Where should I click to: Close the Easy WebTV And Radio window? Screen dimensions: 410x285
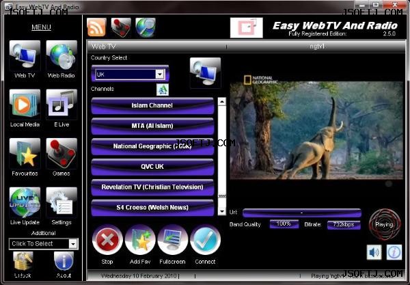coord(395,5)
